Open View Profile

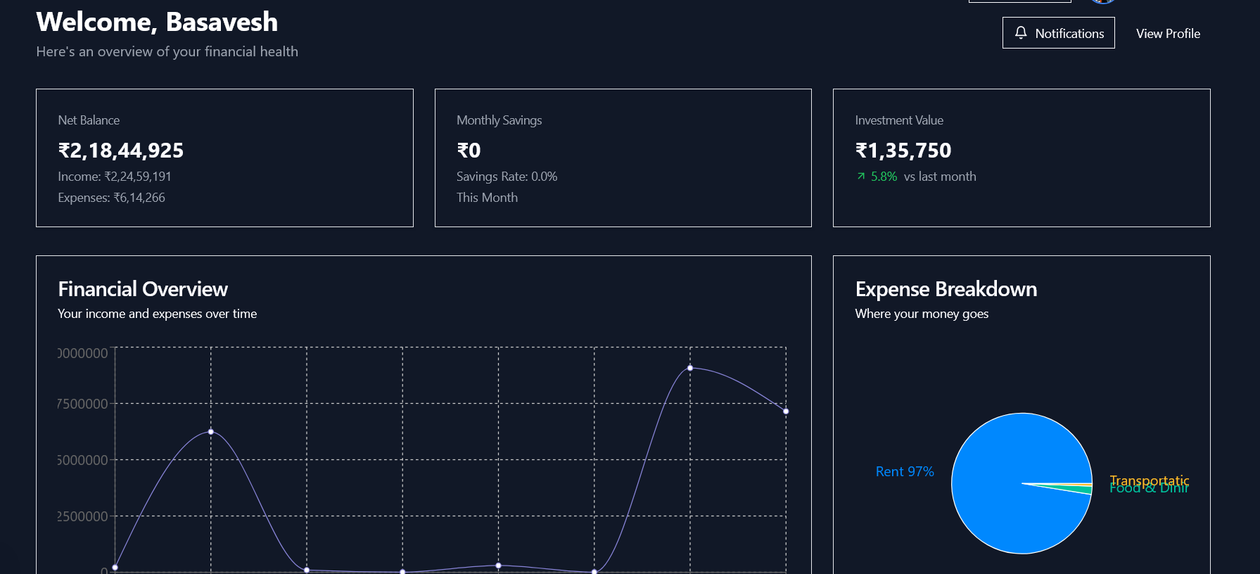(1168, 33)
